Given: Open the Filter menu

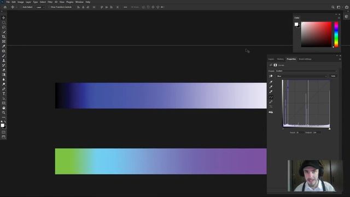Looking at the screenshot, I should coord(50,2).
